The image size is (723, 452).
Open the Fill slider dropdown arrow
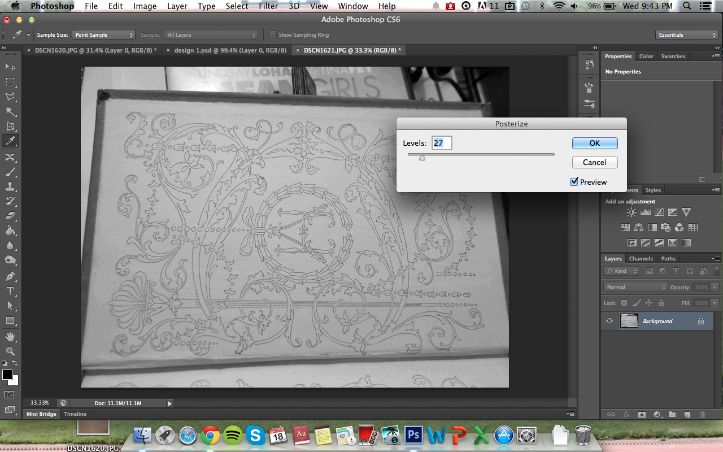click(x=715, y=303)
